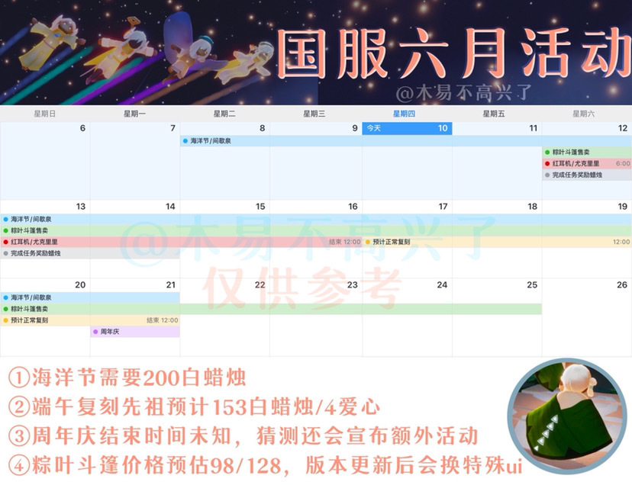Open the 海洋节/间歌泉 event in the 13th's week
The height and width of the screenshot is (485, 632).
point(316,220)
